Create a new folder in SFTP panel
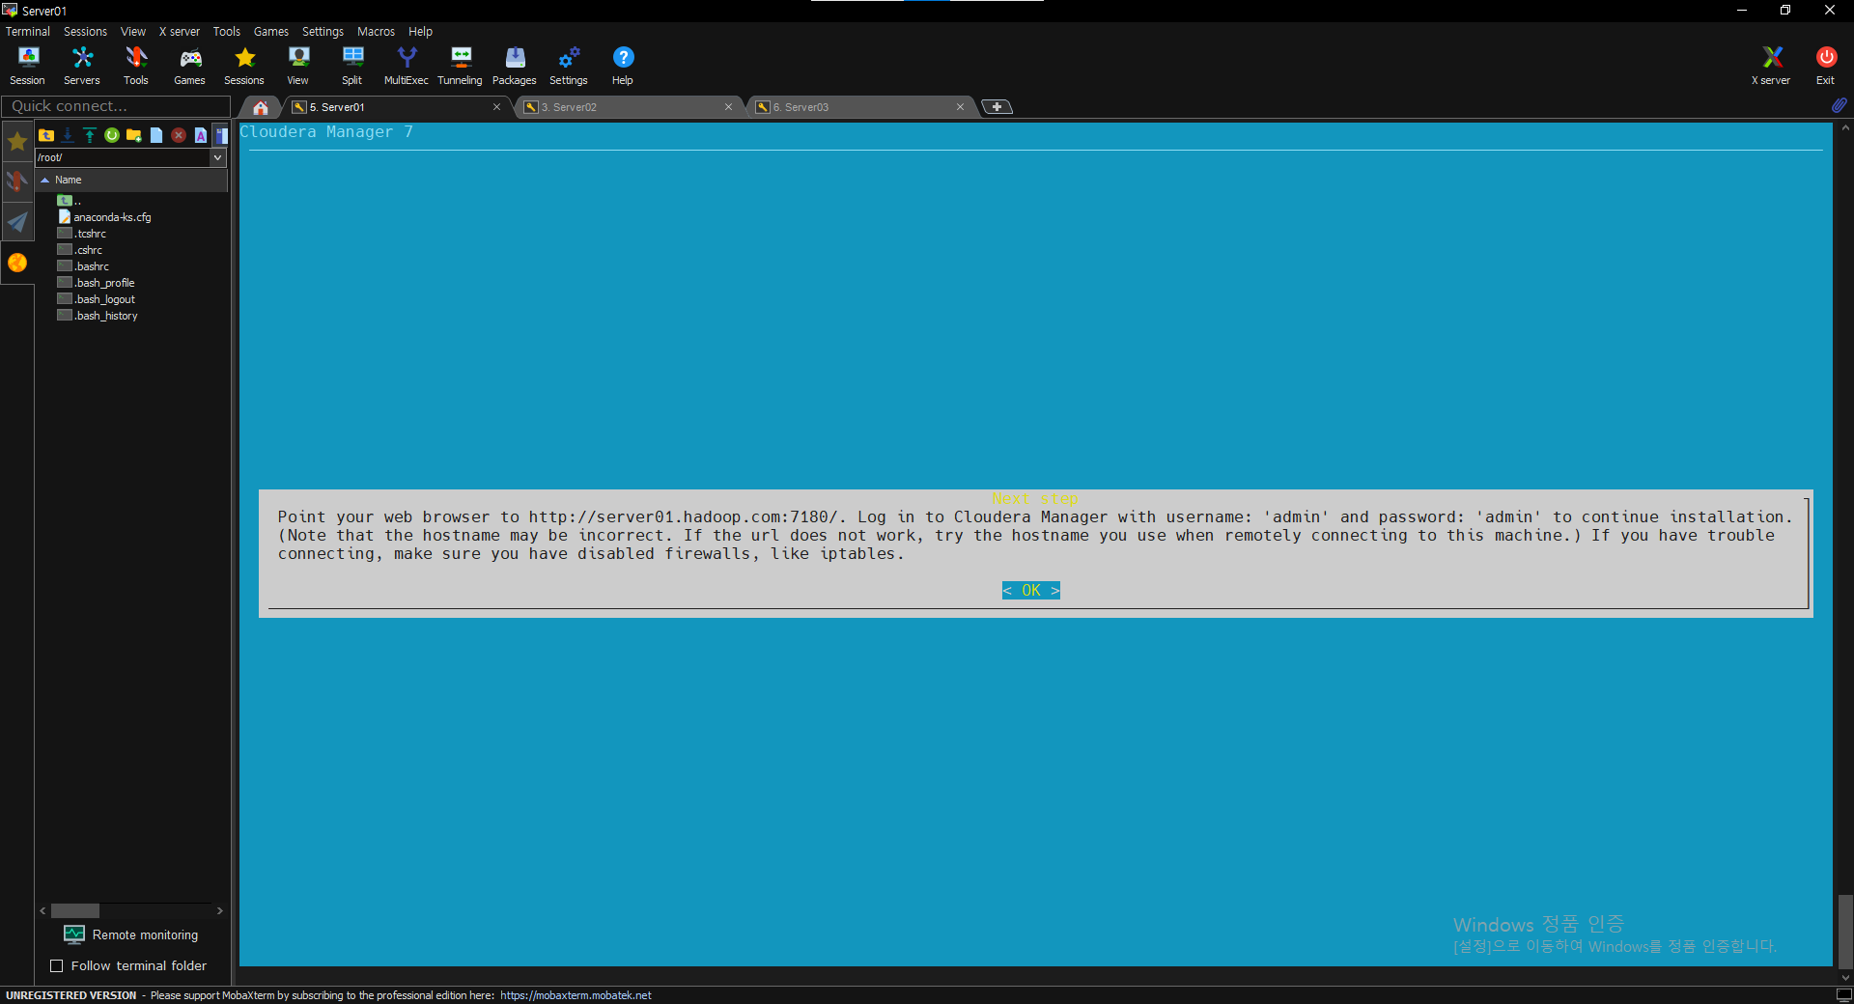The image size is (1854, 1004). [x=134, y=135]
